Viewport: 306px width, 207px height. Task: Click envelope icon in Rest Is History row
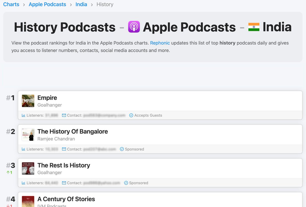[64, 183]
